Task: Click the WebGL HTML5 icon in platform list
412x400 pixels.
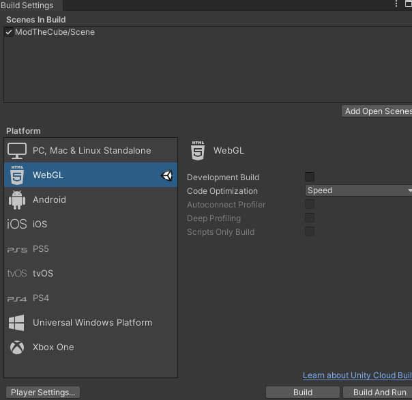Action: (17, 175)
